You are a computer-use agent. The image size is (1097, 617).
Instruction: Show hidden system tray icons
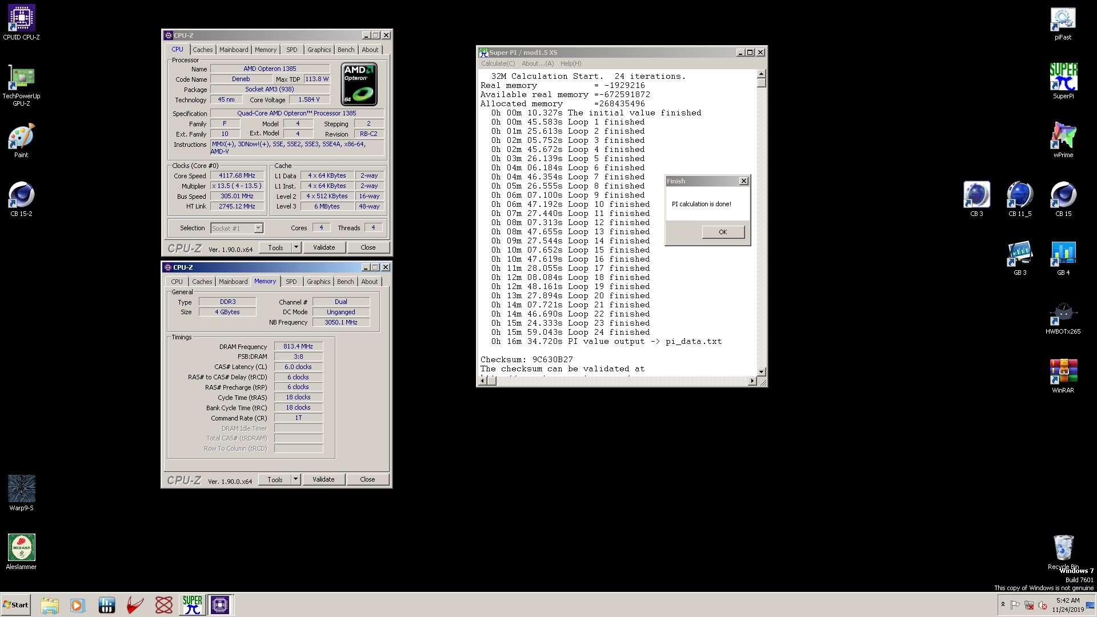(x=1003, y=604)
